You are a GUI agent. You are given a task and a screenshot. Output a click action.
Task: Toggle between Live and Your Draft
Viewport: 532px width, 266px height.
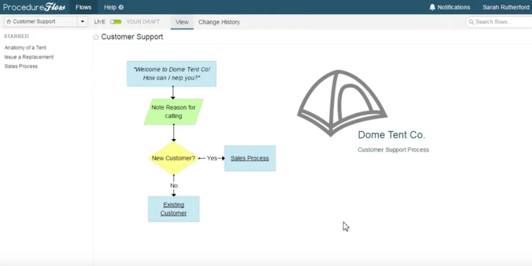pos(116,22)
